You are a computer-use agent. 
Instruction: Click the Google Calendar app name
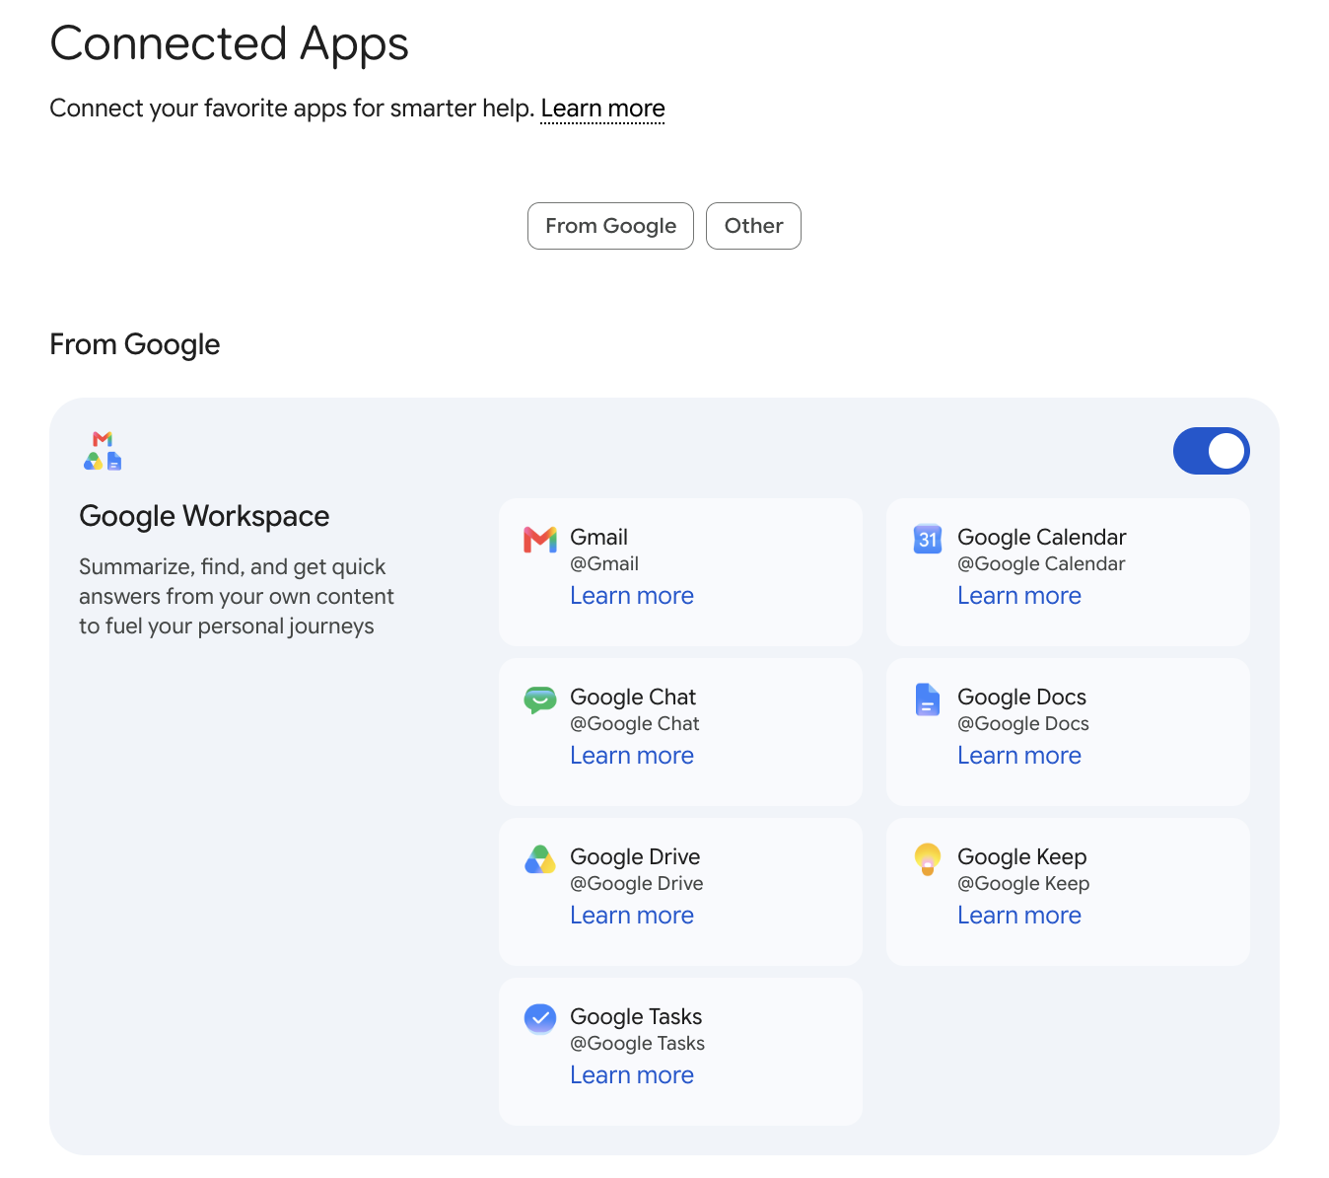1042,537
